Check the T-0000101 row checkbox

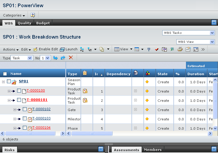[x=19, y=100]
